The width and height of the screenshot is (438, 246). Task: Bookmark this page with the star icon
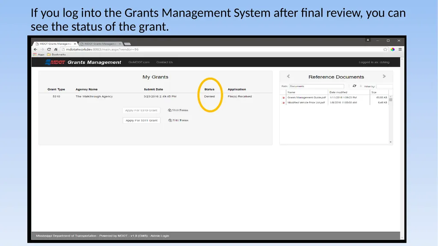coord(385,49)
